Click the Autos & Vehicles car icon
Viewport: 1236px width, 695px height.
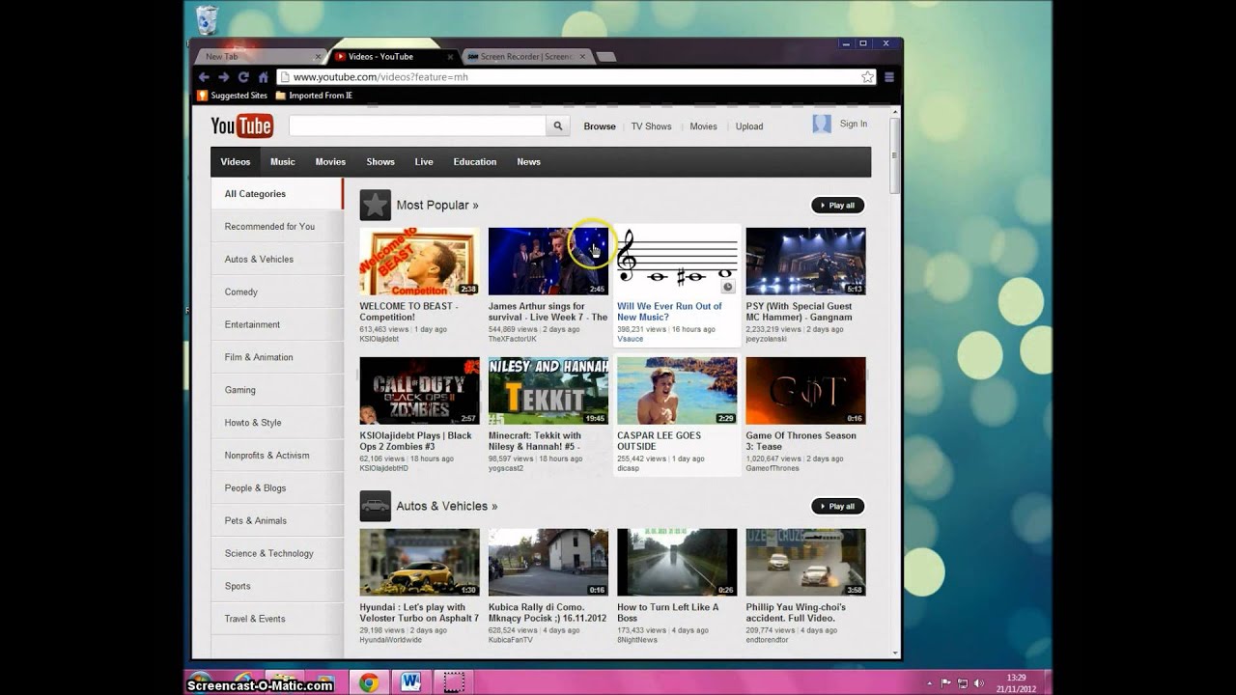click(x=376, y=506)
